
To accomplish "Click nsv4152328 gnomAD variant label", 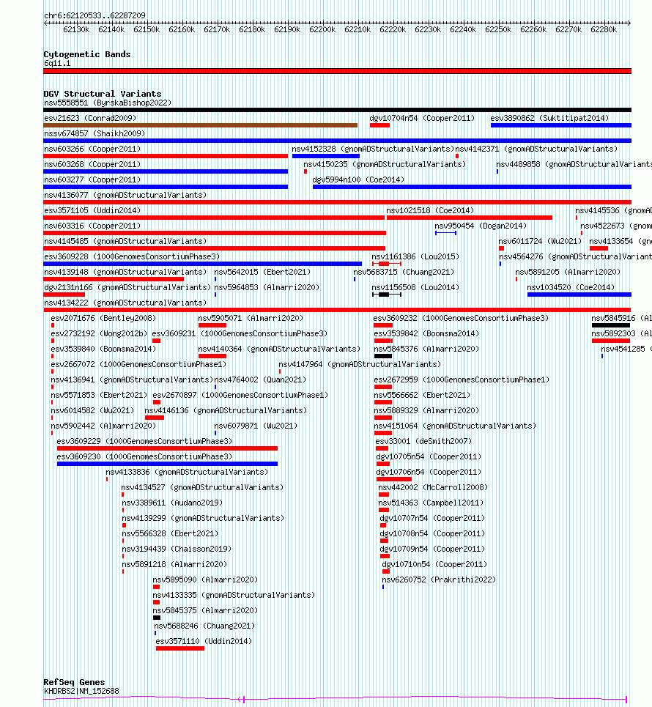I will pyautogui.click(x=372, y=149).
